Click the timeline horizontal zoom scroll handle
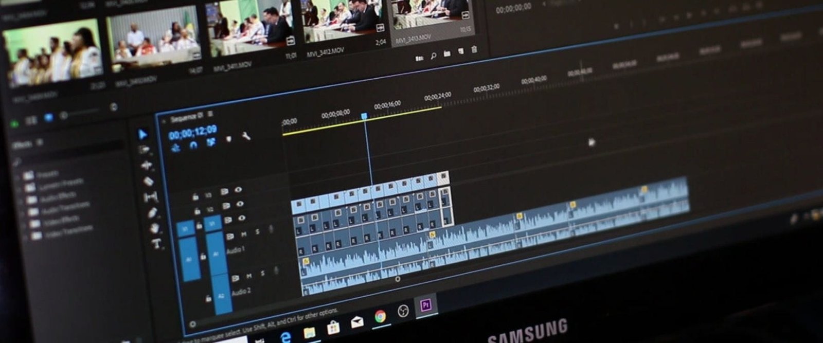Viewport: 823px width, 343px height. click(397, 279)
